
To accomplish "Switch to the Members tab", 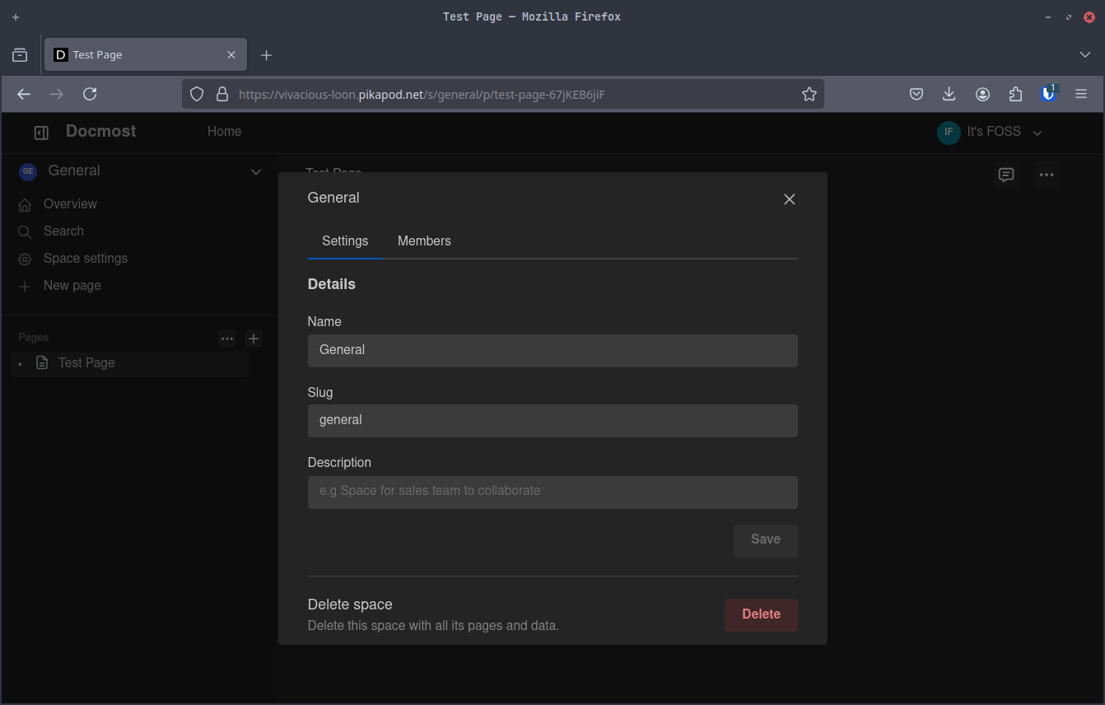I will [x=424, y=240].
